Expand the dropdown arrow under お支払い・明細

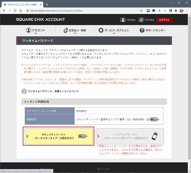(x=75, y=33)
